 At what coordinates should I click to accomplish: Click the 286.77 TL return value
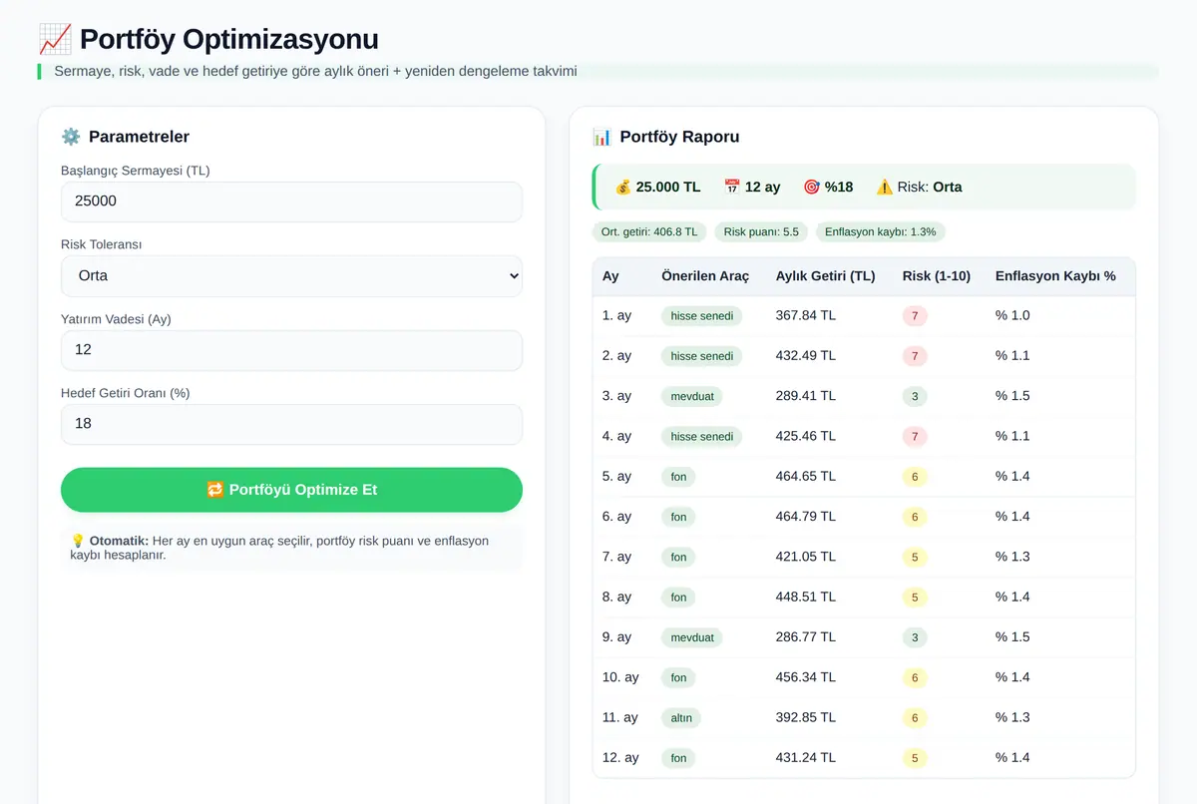[x=806, y=636]
